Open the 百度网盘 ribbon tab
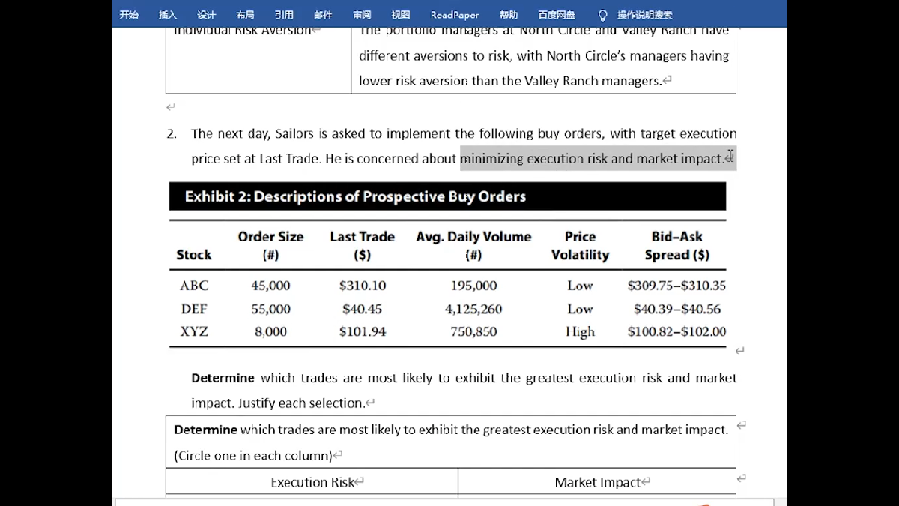This screenshot has width=899, height=506. click(x=557, y=15)
